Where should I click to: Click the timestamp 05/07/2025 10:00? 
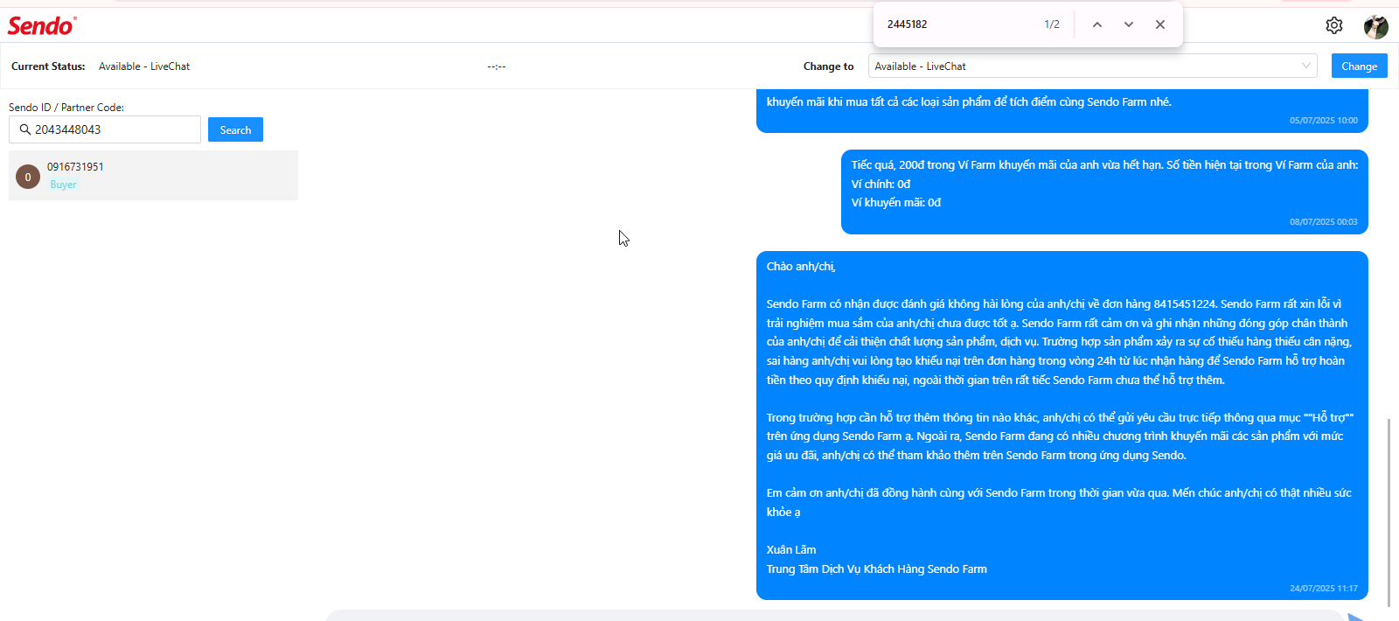[x=1324, y=121]
